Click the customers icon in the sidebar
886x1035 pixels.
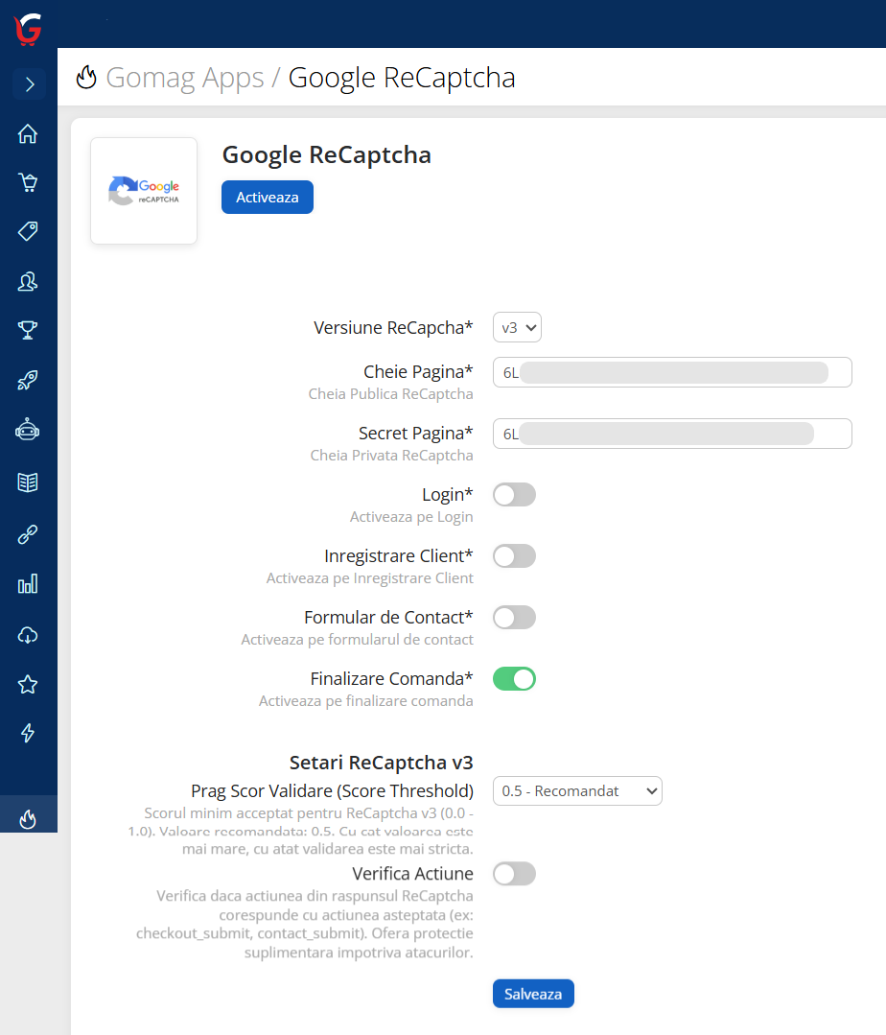(28, 281)
